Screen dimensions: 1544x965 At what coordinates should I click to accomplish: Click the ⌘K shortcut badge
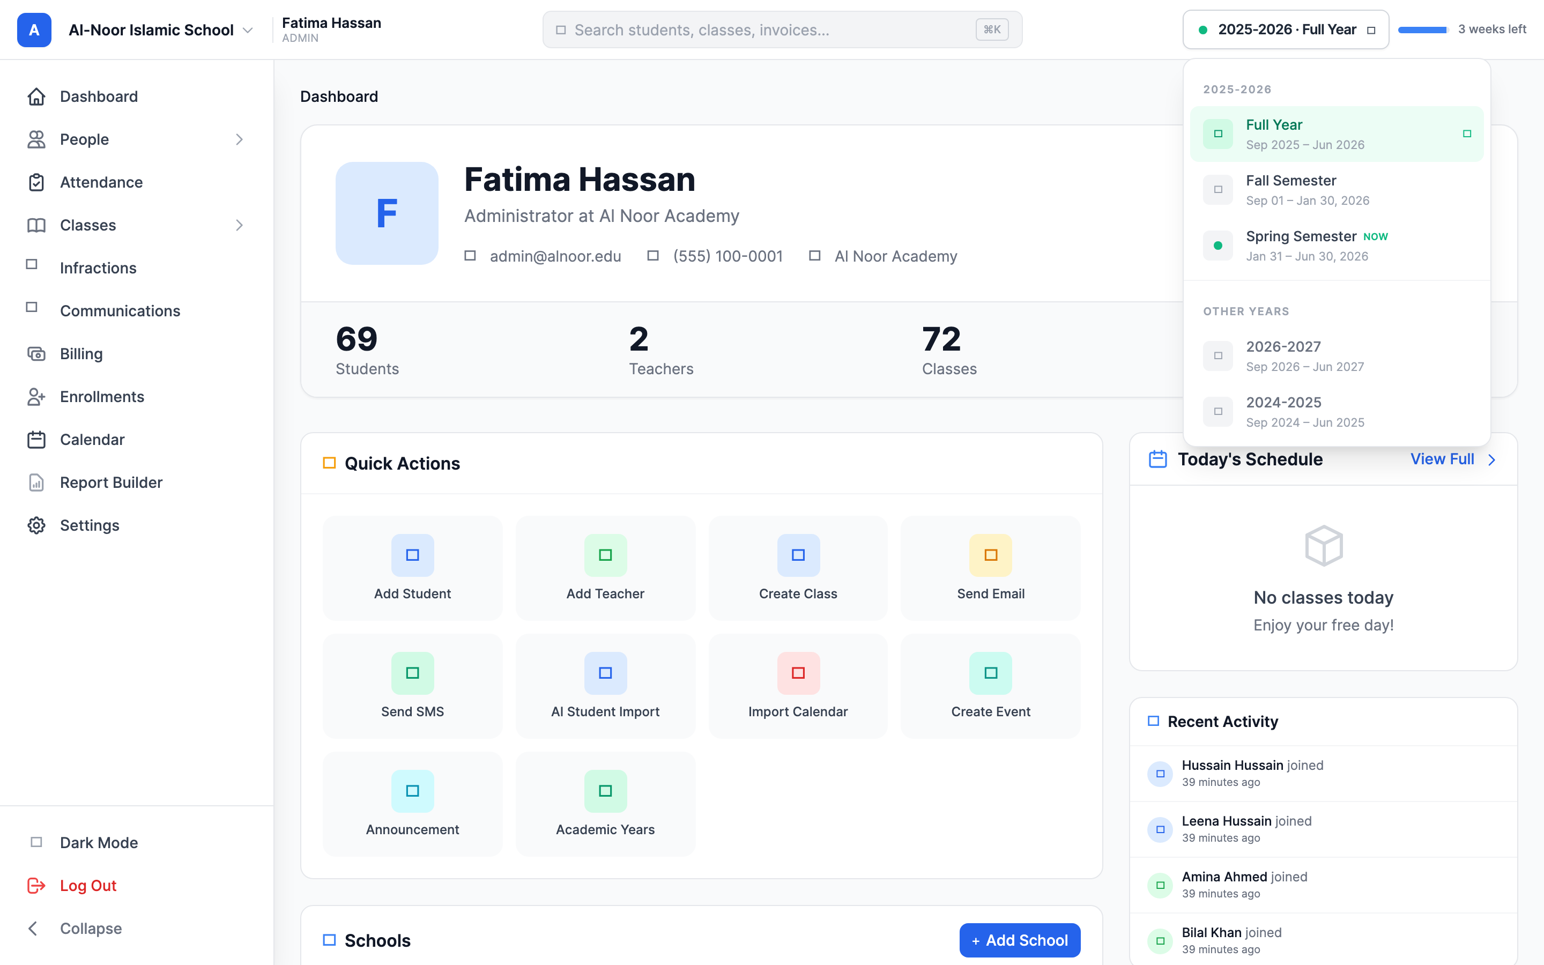tap(992, 29)
